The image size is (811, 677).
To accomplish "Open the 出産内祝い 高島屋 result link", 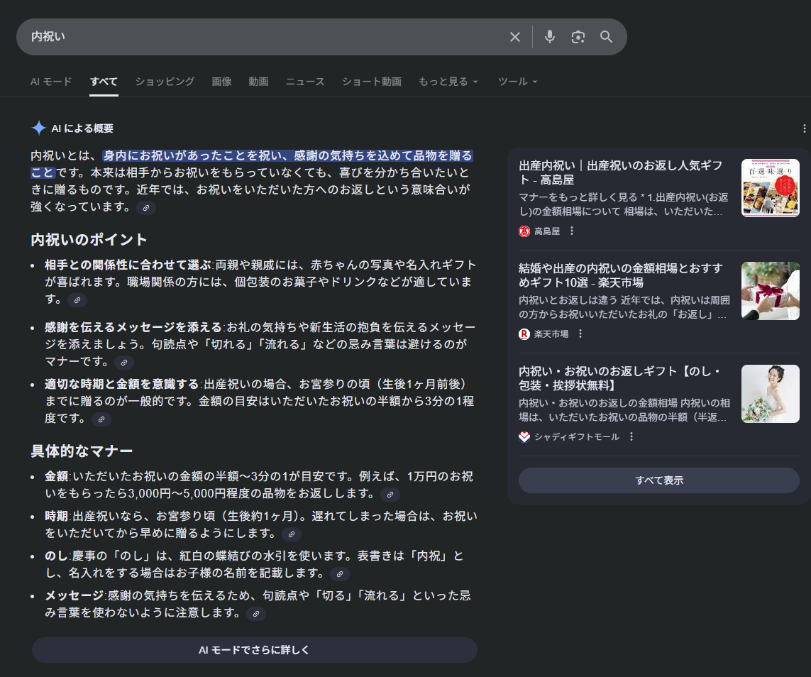I will [621, 172].
